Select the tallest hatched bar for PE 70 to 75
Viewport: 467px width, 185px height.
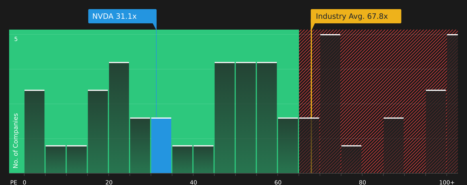pos(330,104)
